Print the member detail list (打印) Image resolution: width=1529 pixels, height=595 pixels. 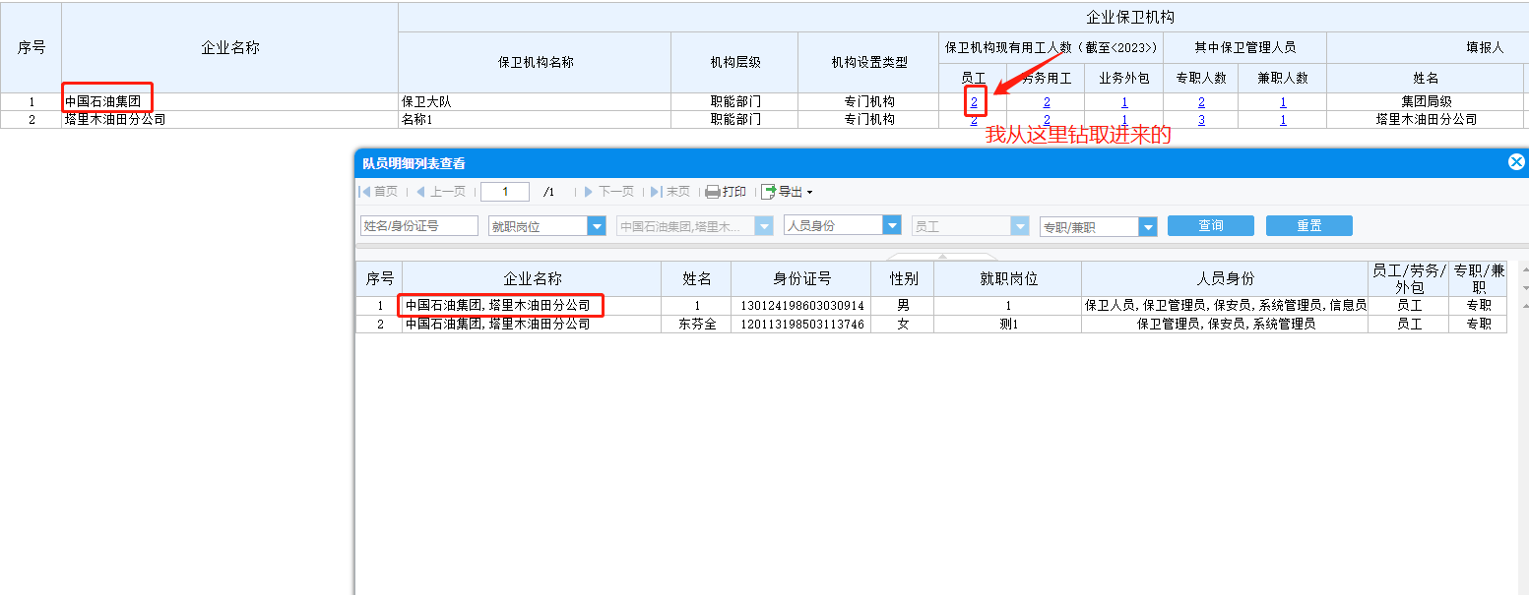tap(726, 192)
